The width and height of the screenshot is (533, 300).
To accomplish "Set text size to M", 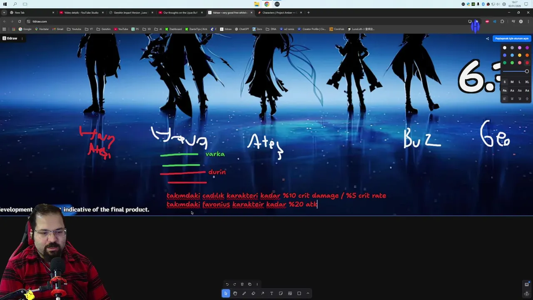I will coord(512,82).
